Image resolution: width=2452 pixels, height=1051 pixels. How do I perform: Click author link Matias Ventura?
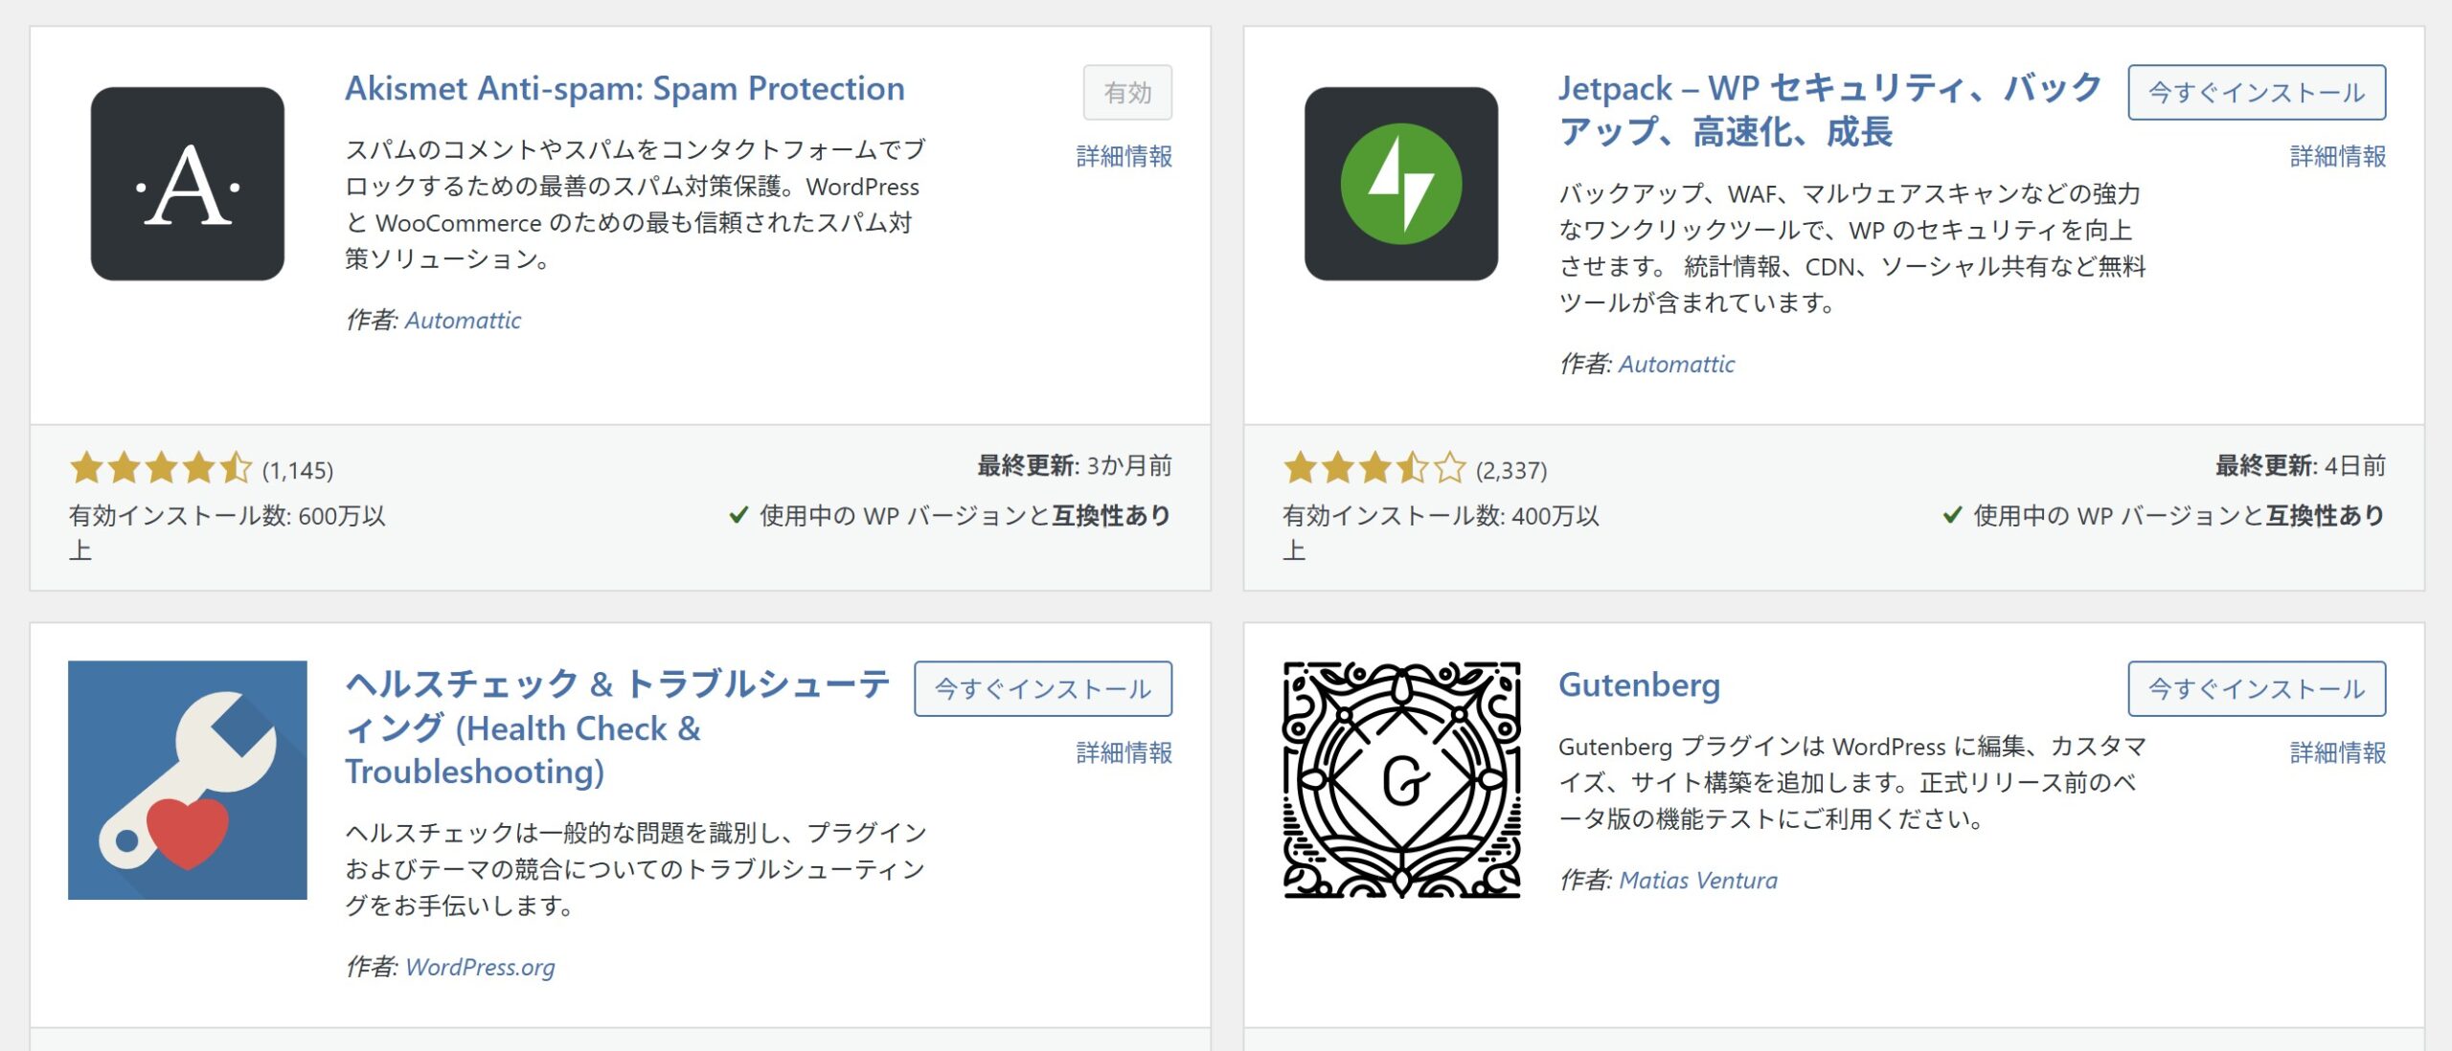1697,881
